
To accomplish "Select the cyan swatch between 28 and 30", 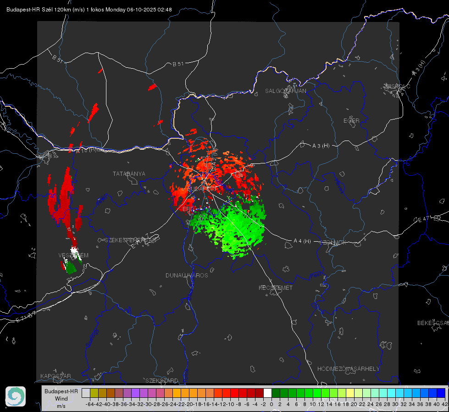I will 391,393.
